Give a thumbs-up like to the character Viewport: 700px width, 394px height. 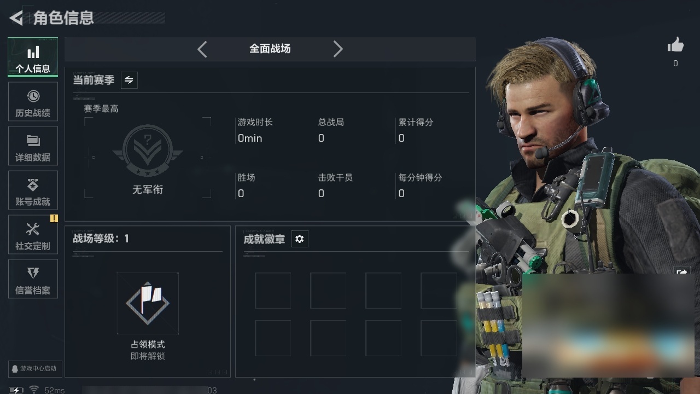click(675, 45)
